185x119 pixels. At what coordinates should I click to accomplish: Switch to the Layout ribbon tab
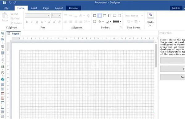(x=59, y=8)
